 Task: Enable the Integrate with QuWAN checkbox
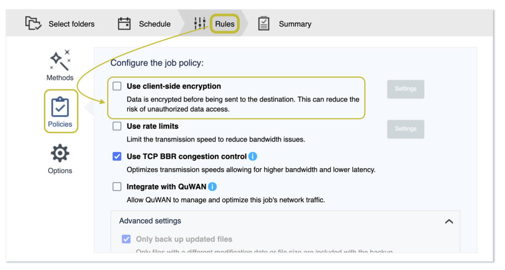(x=117, y=187)
